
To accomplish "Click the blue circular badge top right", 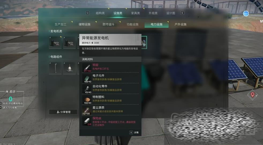I will tap(246, 14).
